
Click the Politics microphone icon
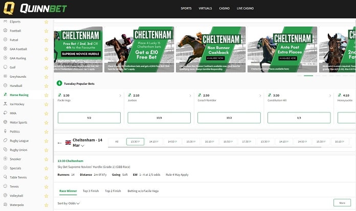(5, 131)
